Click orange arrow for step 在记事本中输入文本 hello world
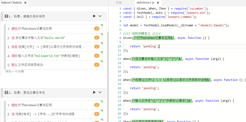 (x=97, y=38)
